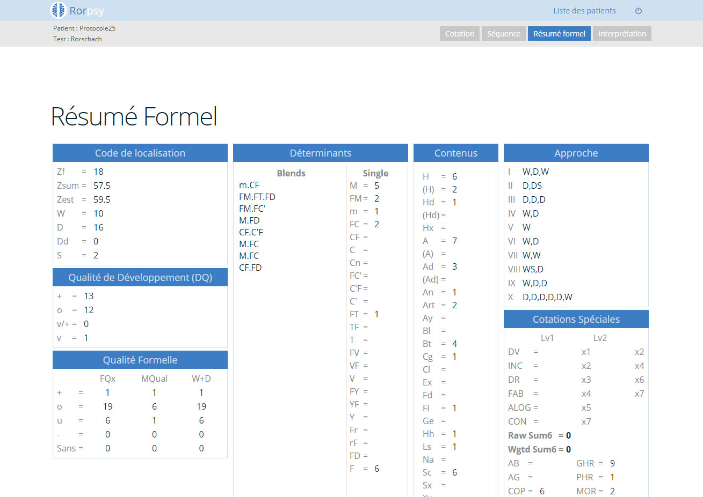This screenshot has height=497, width=703.
Task: Click the blend FM.FT.FD
Action: pyautogui.click(x=257, y=197)
